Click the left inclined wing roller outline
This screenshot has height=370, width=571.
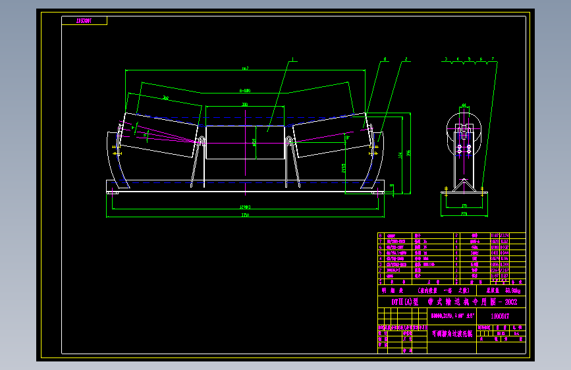click(160, 135)
